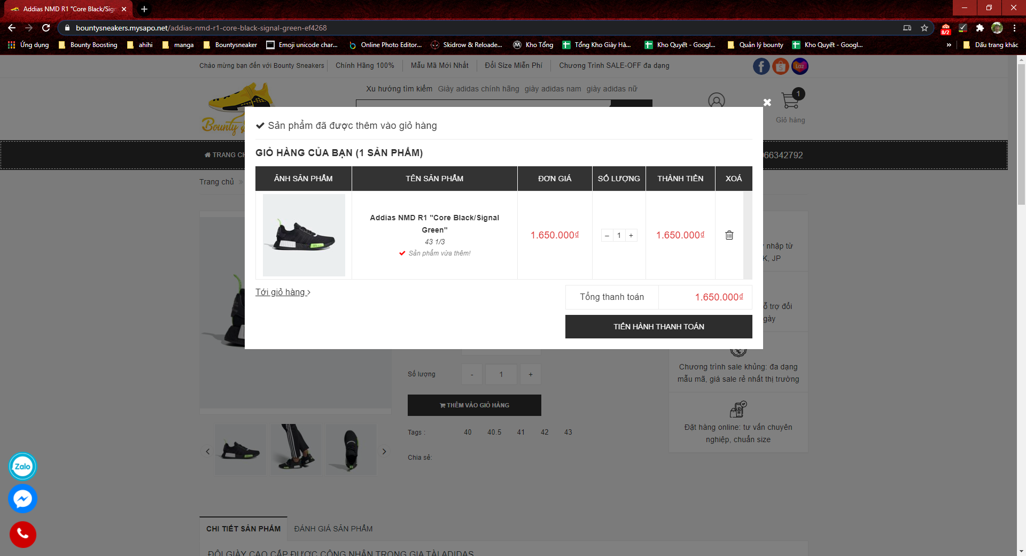Go to TRANG CHỦ in the navigation bar
Image resolution: width=1026 pixels, height=556 pixels.
pos(224,155)
